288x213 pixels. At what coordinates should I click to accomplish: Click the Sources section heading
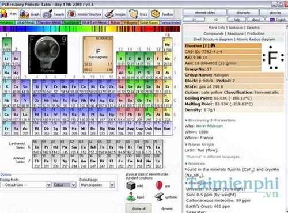(196, 163)
